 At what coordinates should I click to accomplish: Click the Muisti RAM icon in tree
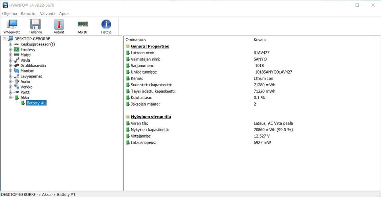[x=17, y=55]
